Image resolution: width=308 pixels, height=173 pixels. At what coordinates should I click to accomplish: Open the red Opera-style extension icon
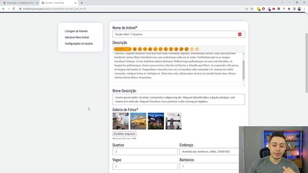tap(263, 9)
